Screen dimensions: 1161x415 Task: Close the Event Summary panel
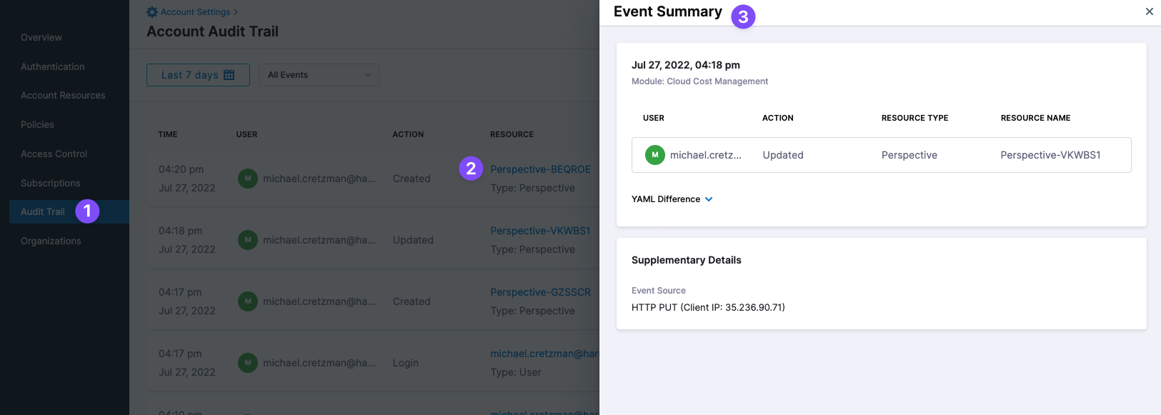click(1149, 11)
